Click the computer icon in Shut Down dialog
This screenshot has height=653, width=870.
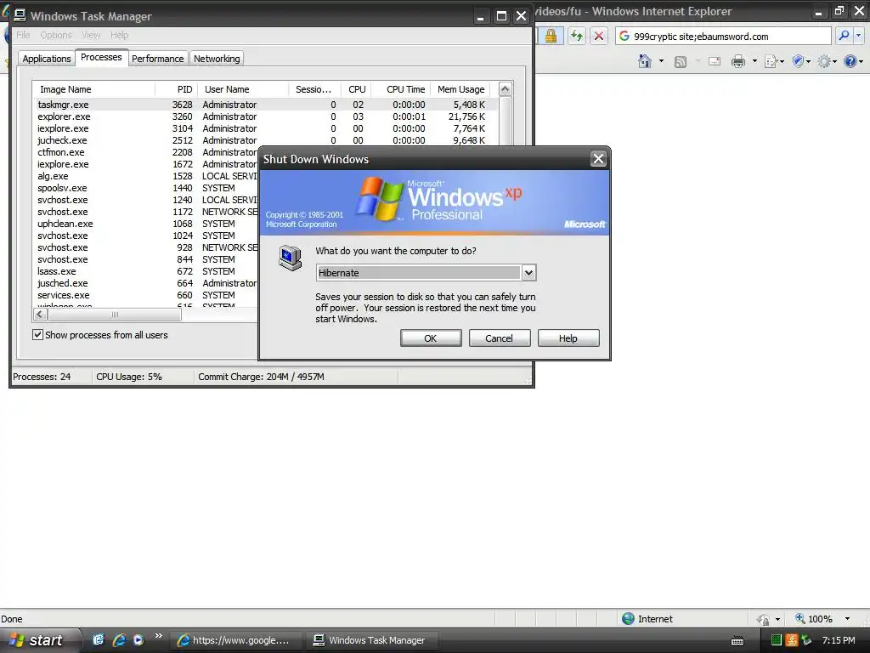pyautogui.click(x=291, y=258)
